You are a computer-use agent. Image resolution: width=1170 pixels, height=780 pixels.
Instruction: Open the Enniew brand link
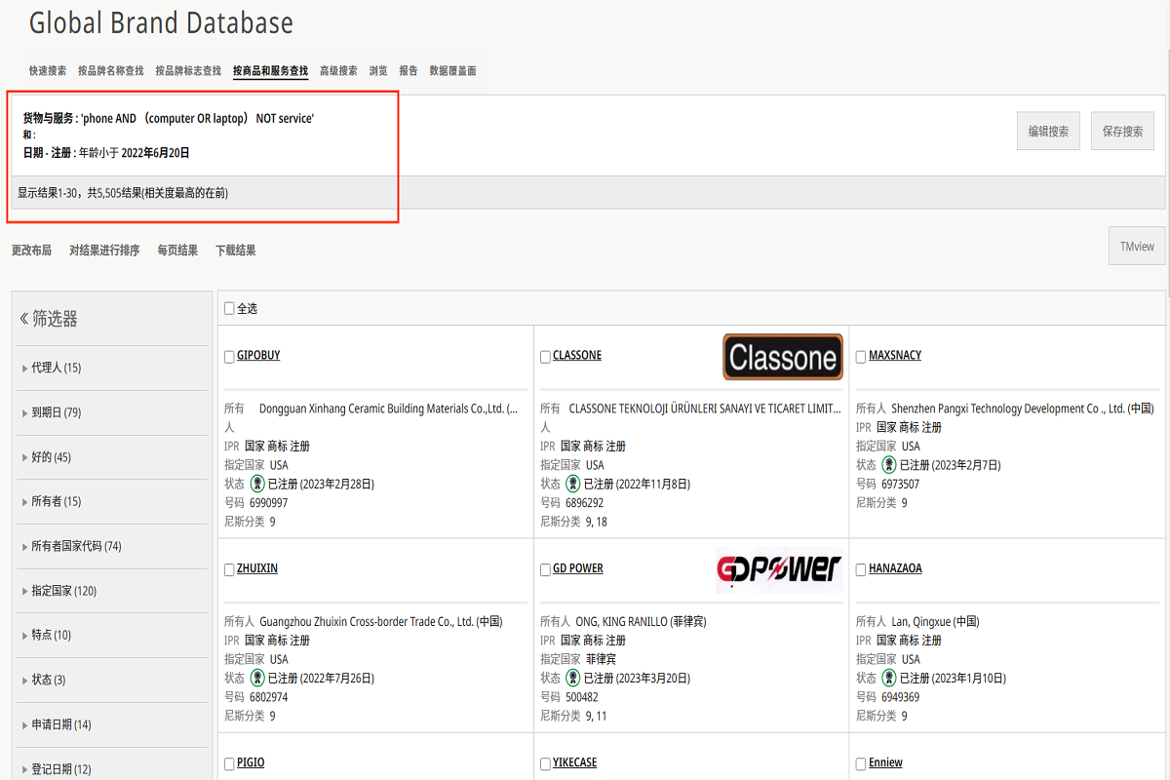(x=885, y=762)
